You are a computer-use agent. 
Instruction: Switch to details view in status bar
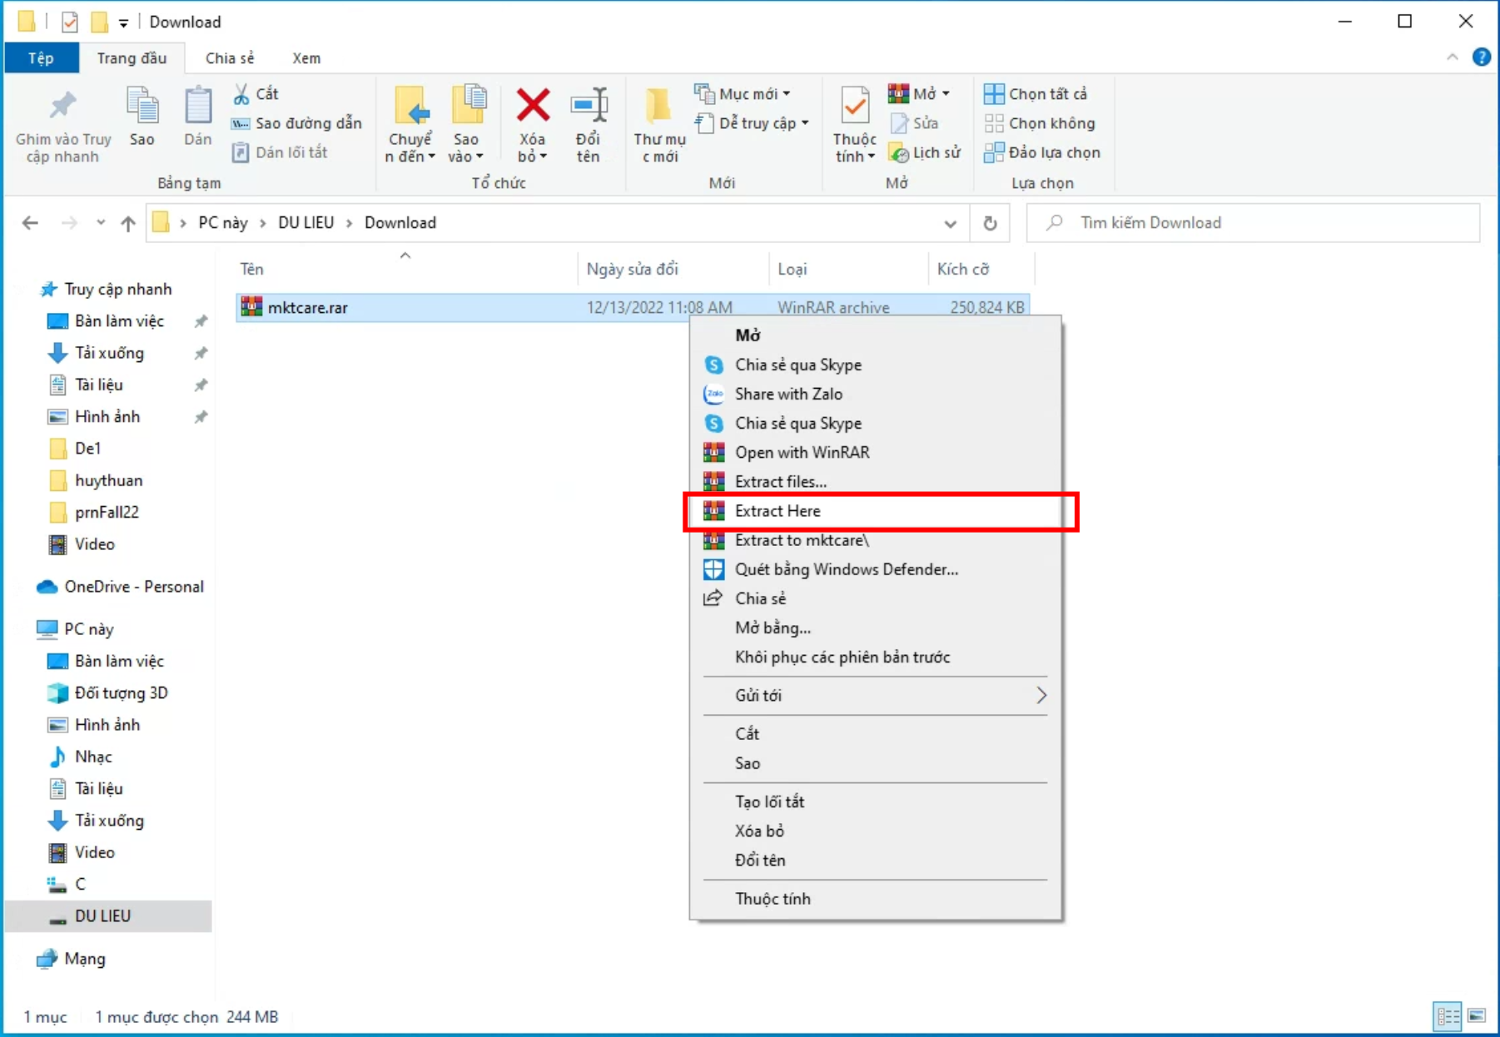pos(1448,1016)
